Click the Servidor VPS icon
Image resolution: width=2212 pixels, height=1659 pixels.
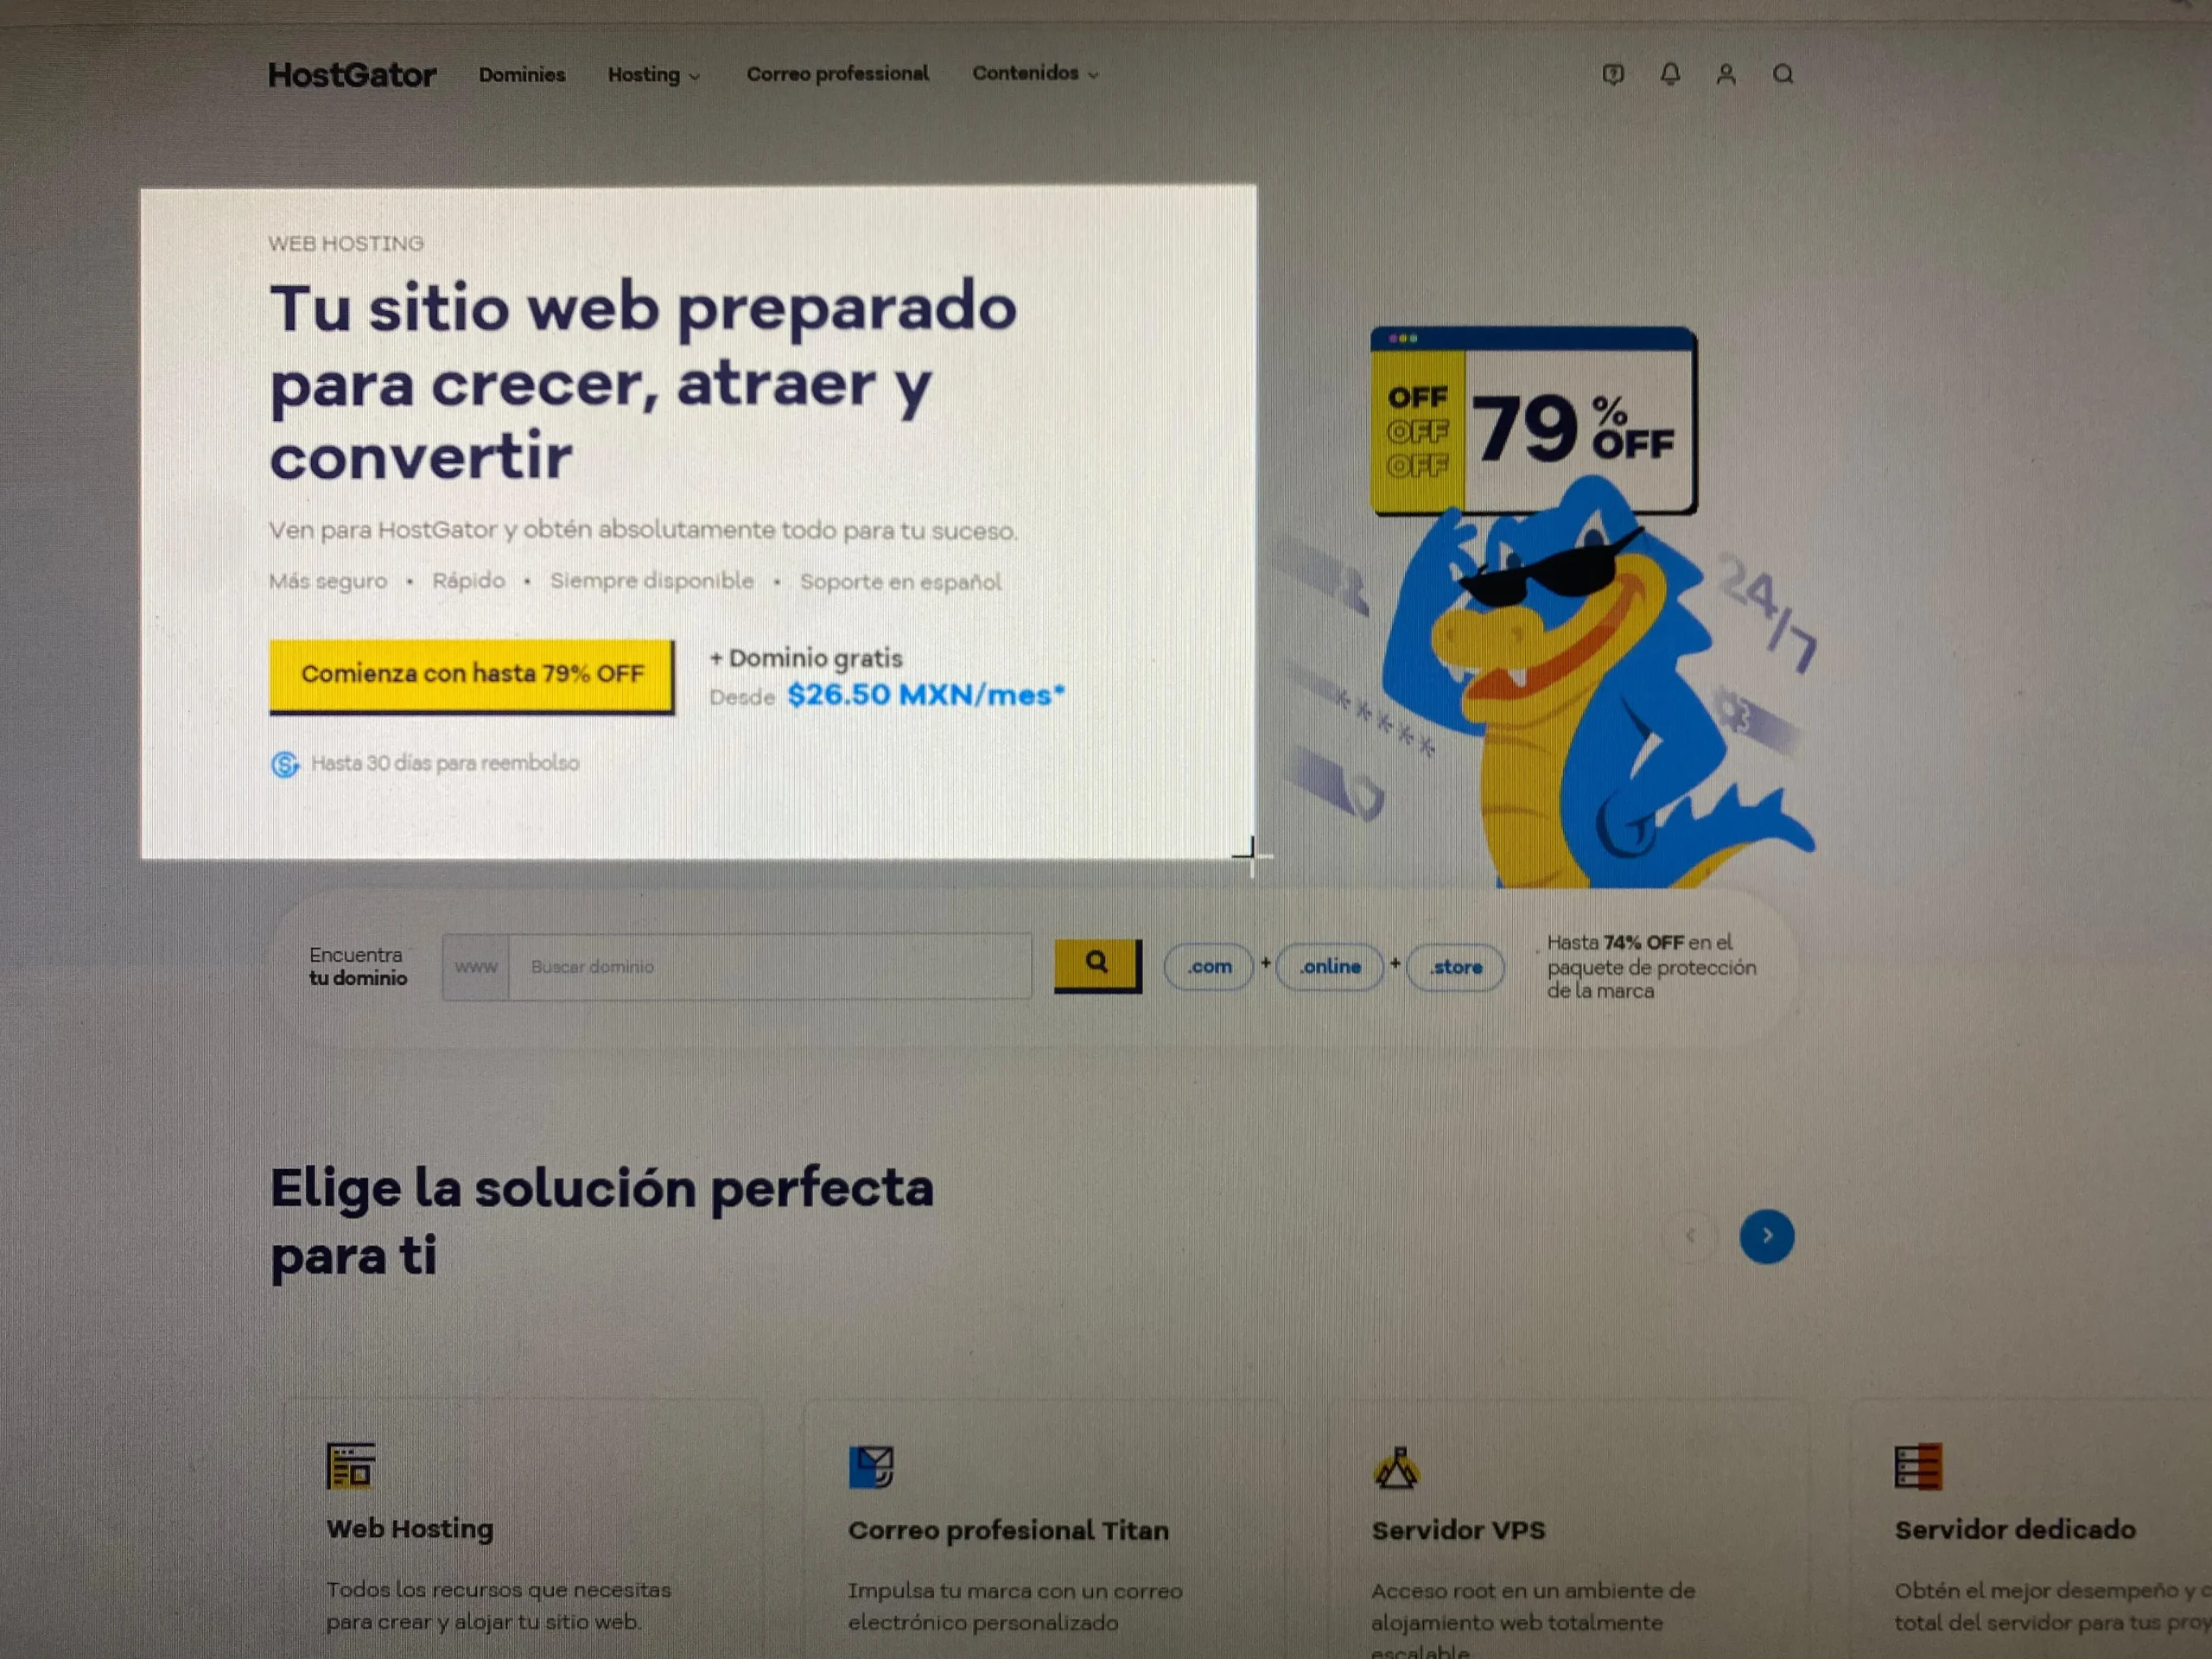coord(1394,1464)
